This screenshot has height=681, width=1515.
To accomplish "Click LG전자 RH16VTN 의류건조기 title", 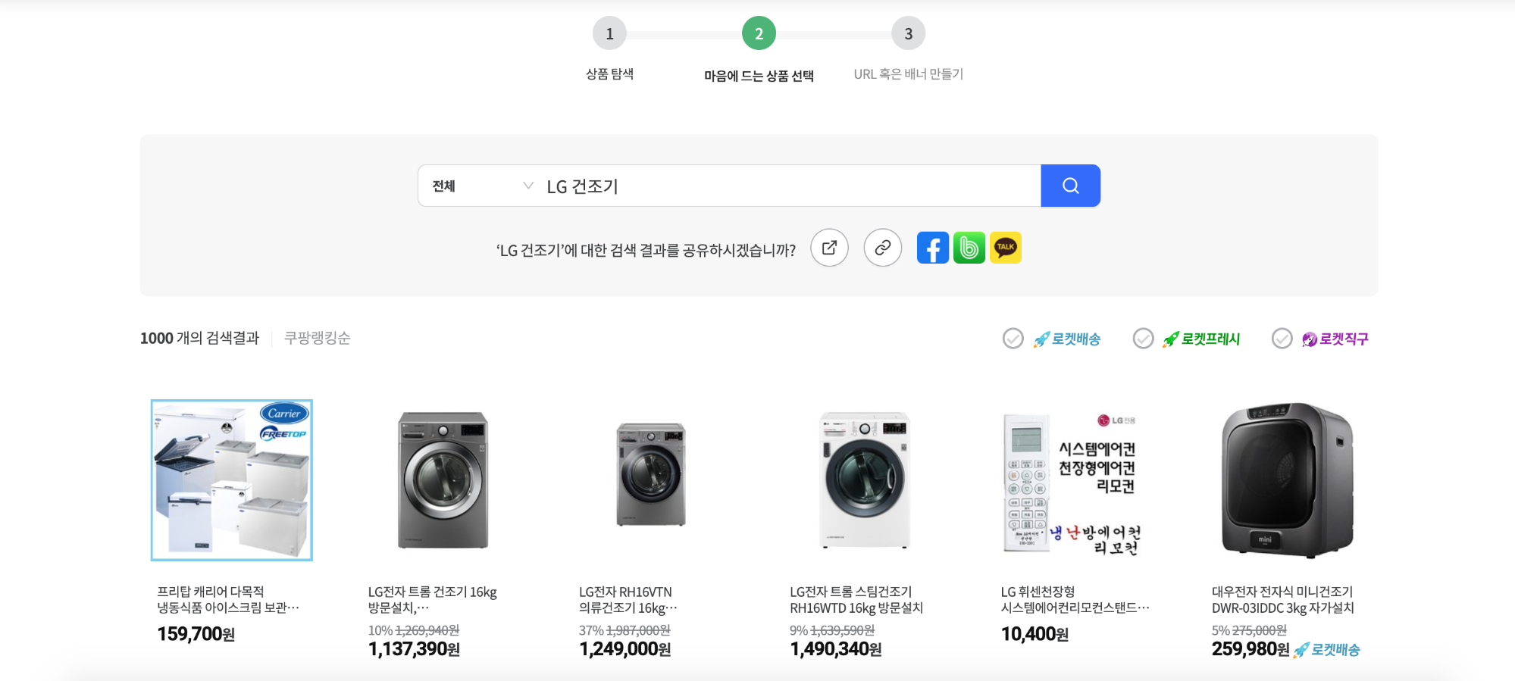I will click(x=628, y=599).
